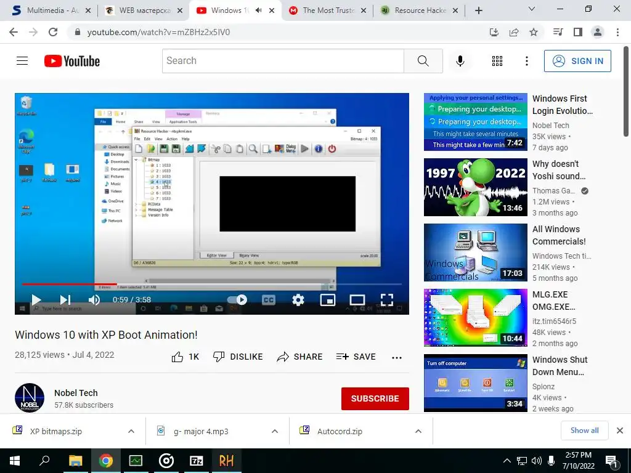Close the downloads bar

coord(620,431)
